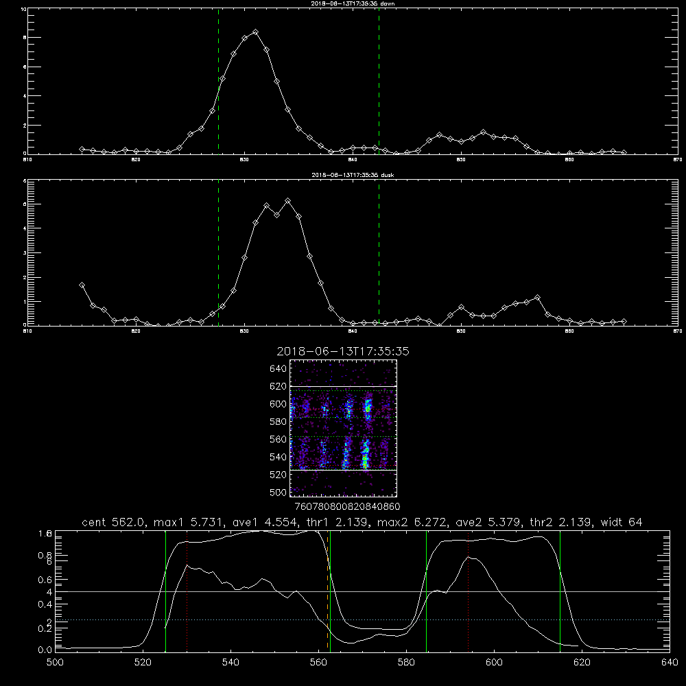
Task: Click the left green dashed line in the dawn plot
Action: click(218, 81)
